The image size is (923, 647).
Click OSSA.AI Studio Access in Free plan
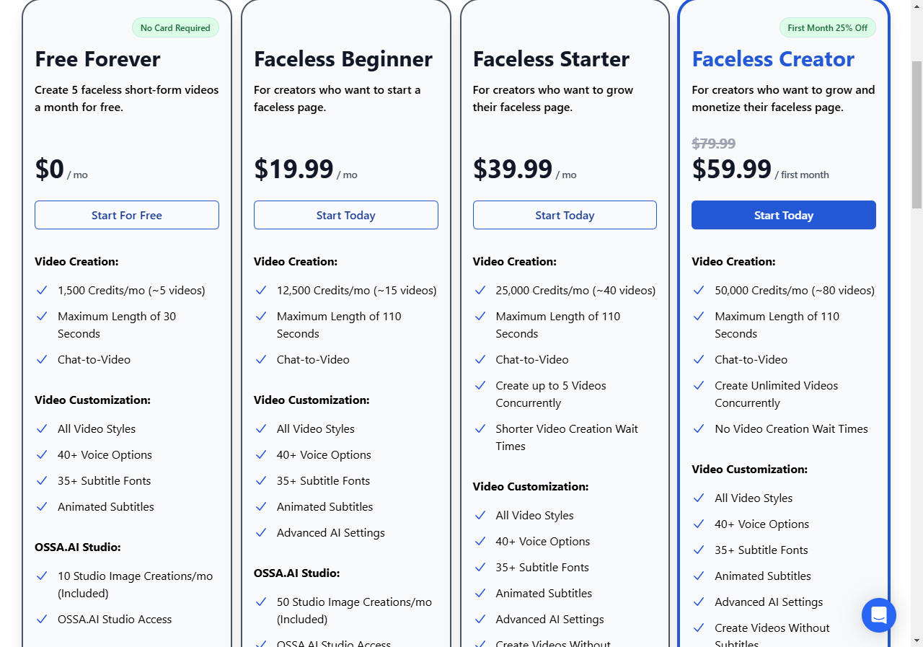pyautogui.click(x=115, y=619)
